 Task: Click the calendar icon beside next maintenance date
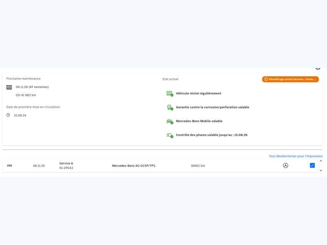[x=9, y=87]
